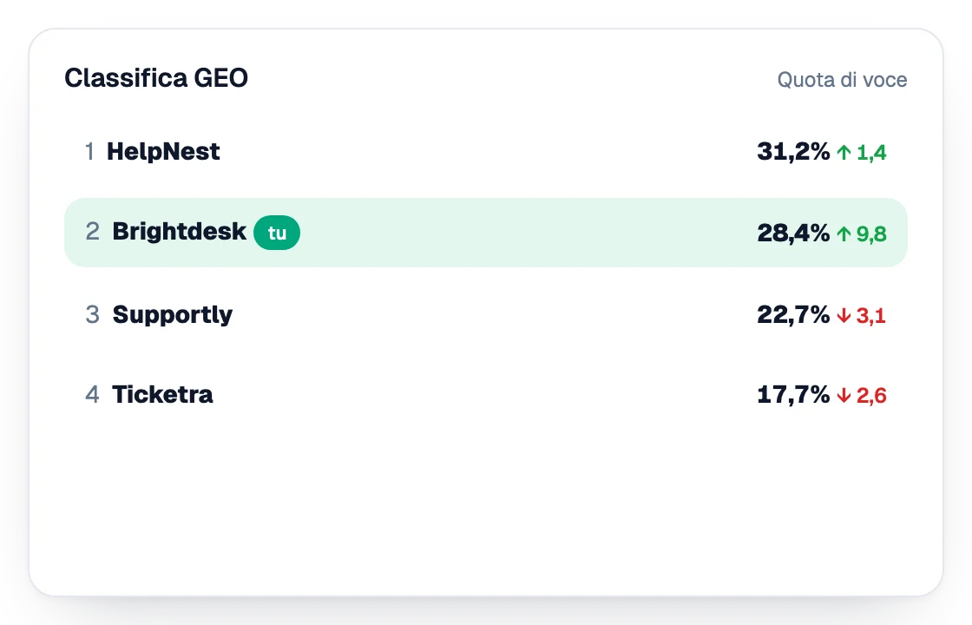Open the Ticketra entry
This screenshot has height=625, width=972.
coord(162,394)
